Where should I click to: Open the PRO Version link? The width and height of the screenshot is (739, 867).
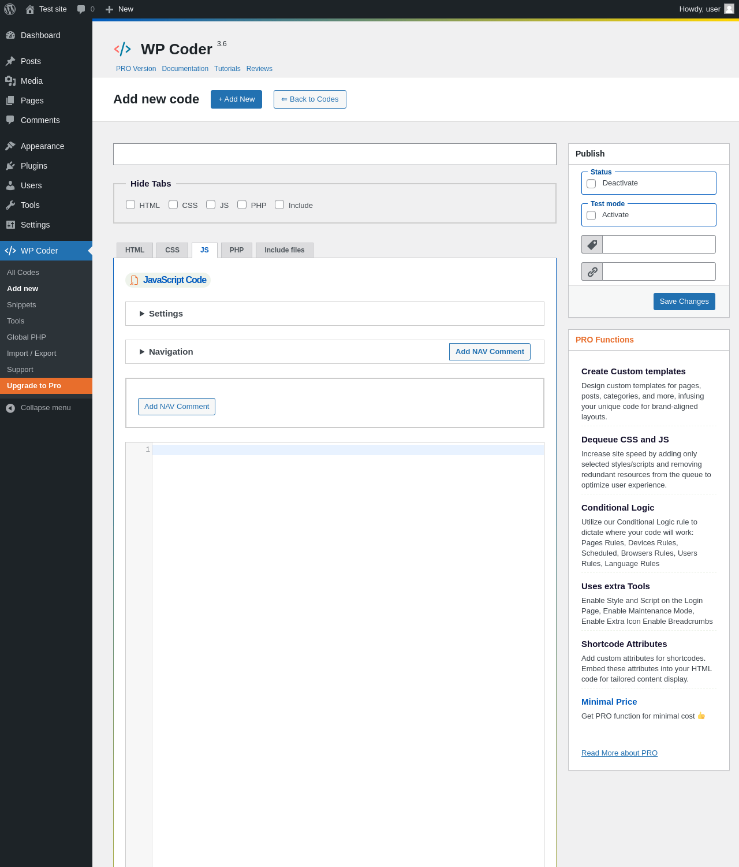[x=136, y=69]
